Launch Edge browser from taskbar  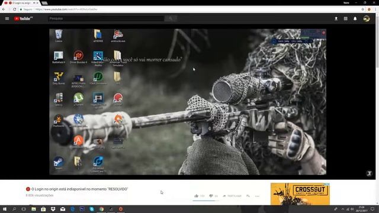coord(72,209)
